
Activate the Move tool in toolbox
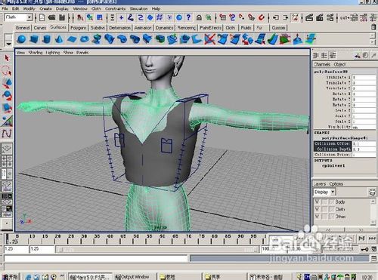[x=7, y=83]
